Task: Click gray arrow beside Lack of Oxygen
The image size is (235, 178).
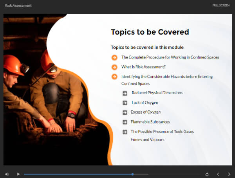Action: [x=125, y=103]
